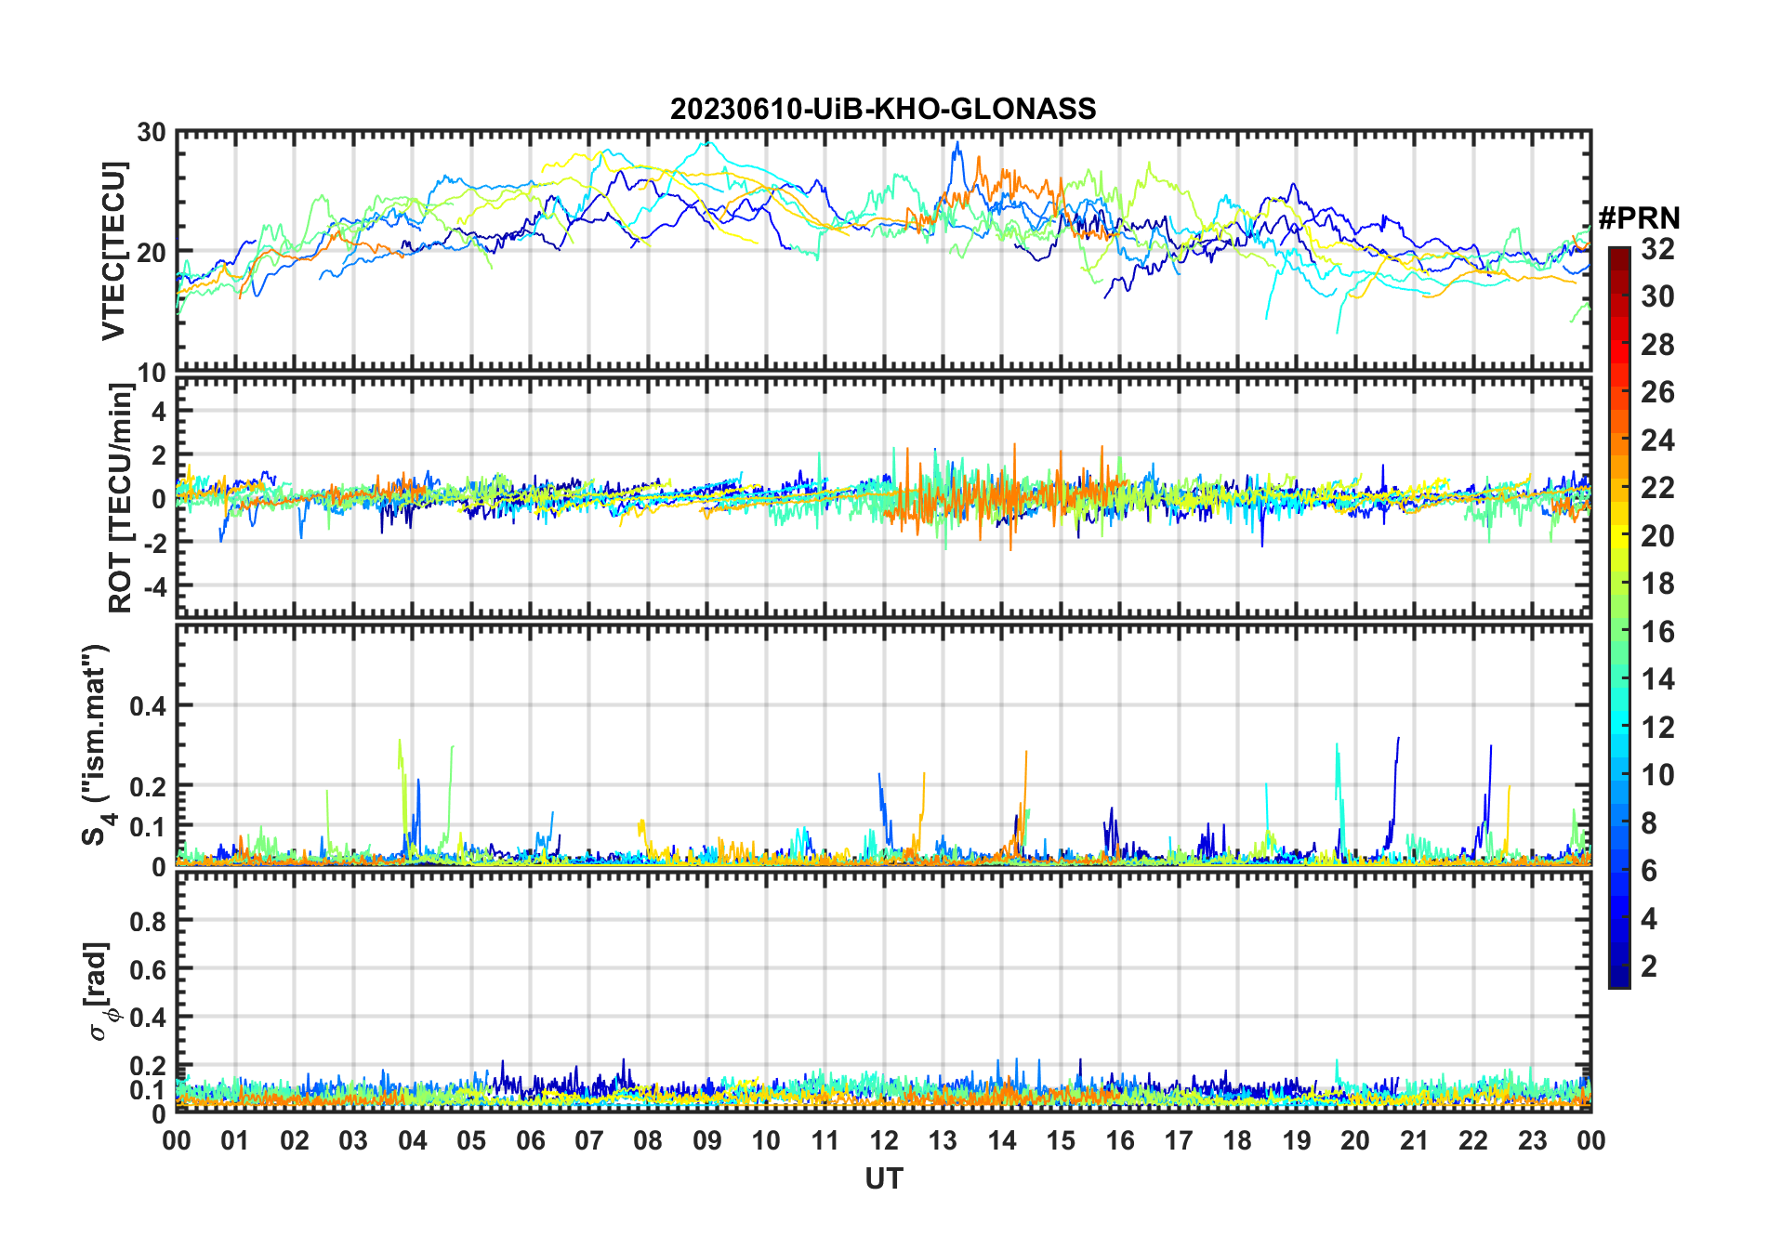The width and height of the screenshot is (1768, 1236).
Task: Click the 12 label on the PRN colorbar
Action: pos(1657,728)
